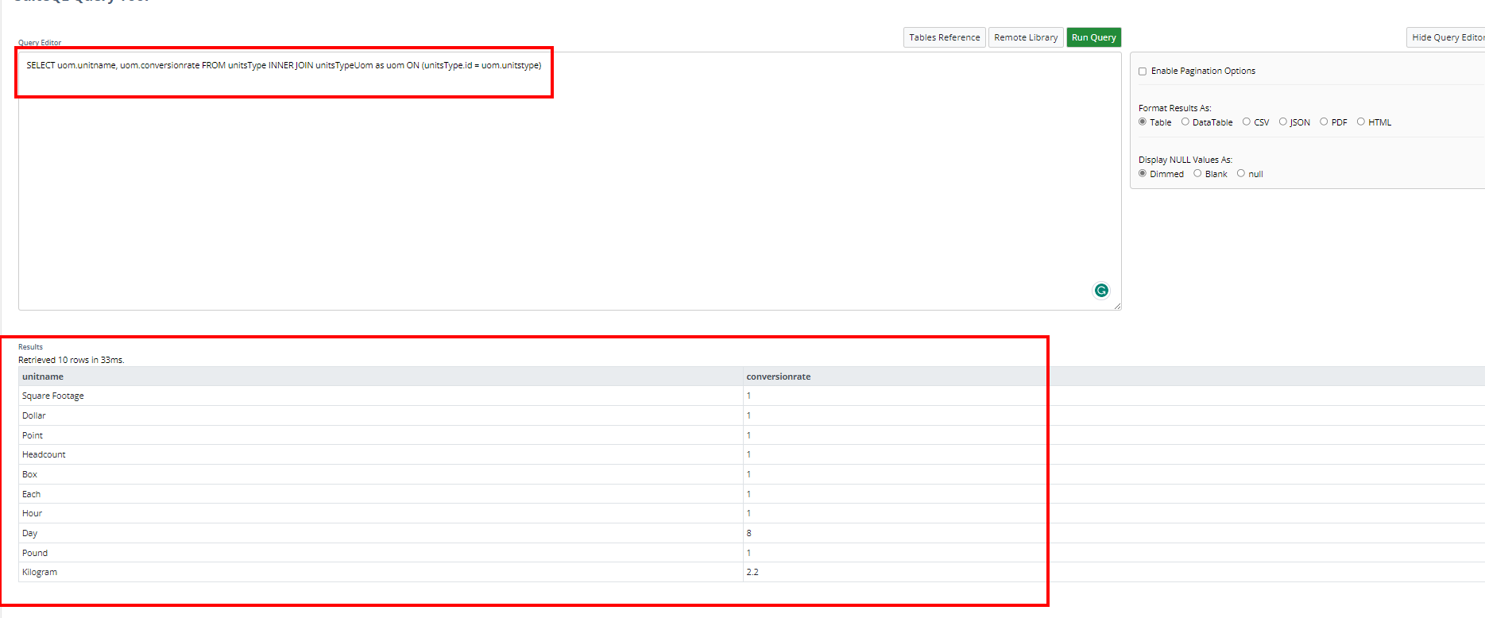Set results format to HTML

pyautogui.click(x=1360, y=122)
